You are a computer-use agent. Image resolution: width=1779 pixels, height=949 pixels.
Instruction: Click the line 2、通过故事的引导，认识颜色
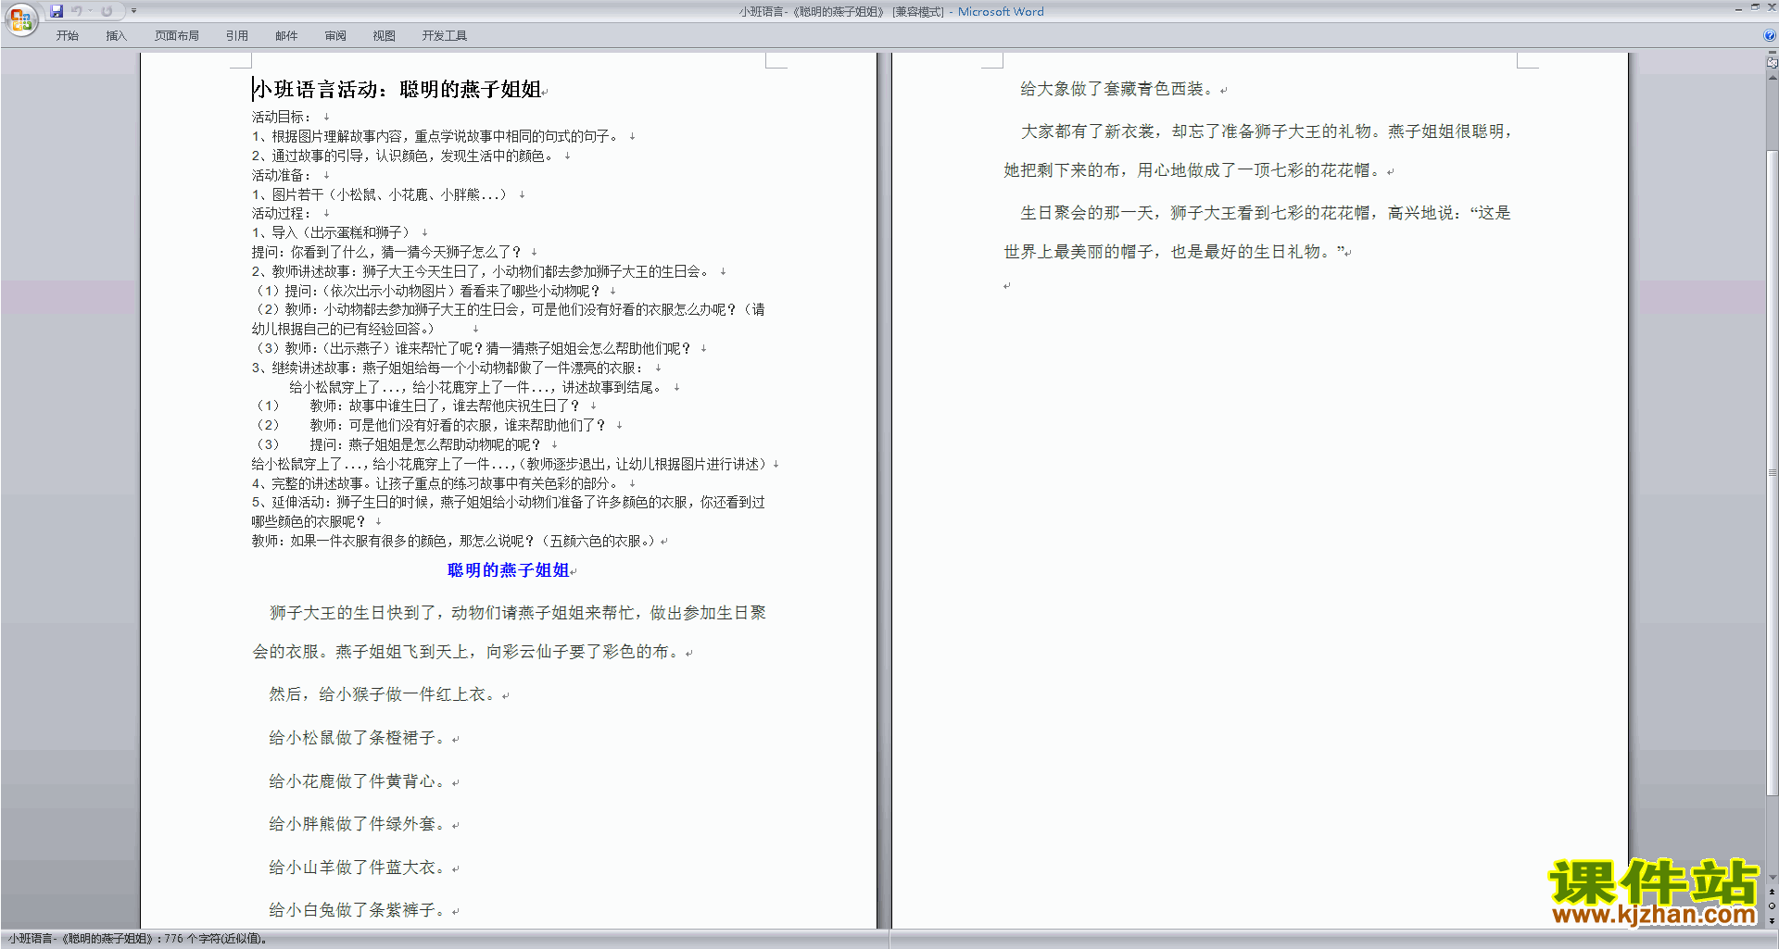tap(404, 156)
